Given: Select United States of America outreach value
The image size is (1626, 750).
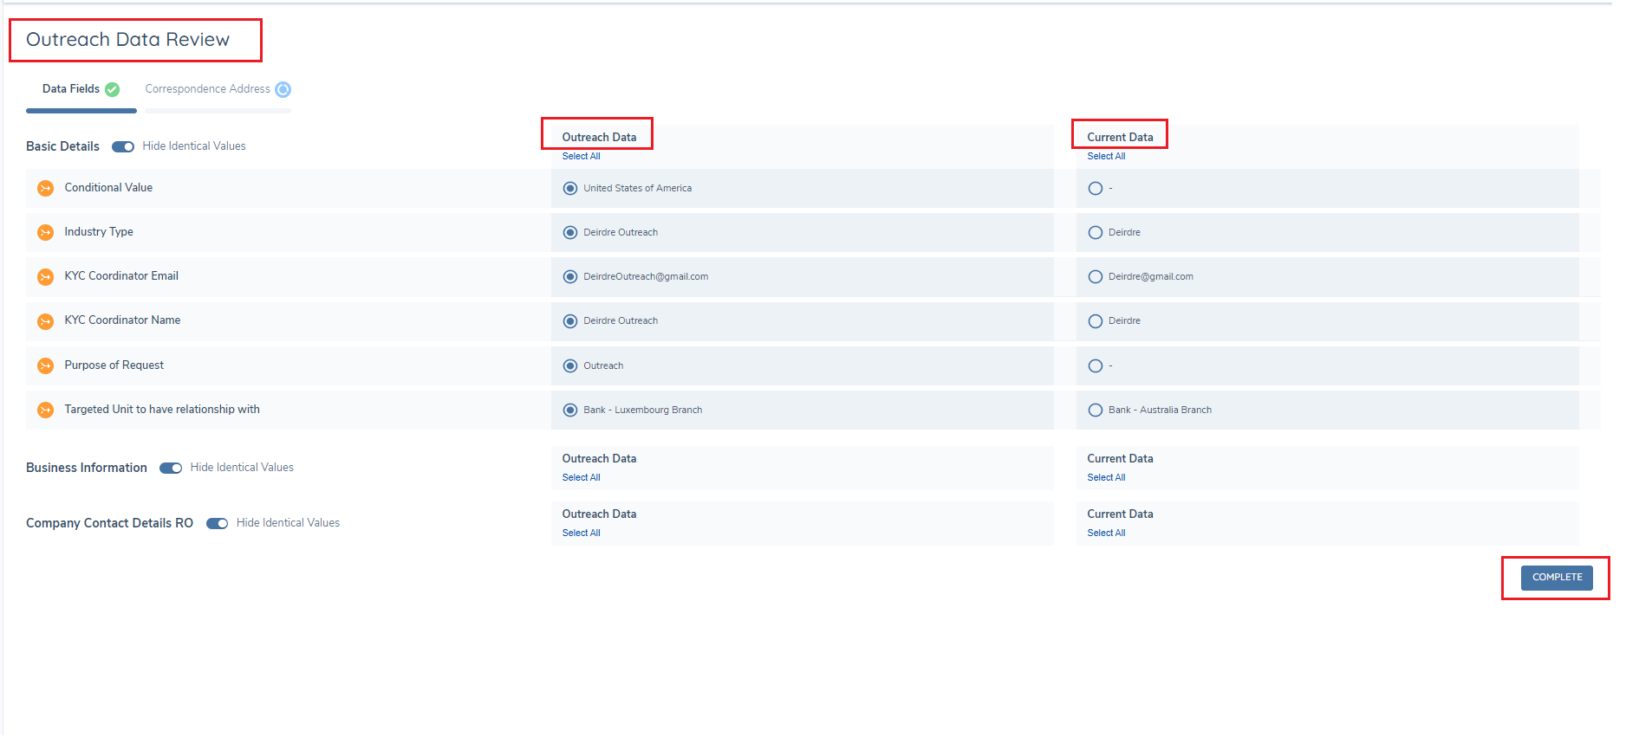Looking at the screenshot, I should pos(570,189).
